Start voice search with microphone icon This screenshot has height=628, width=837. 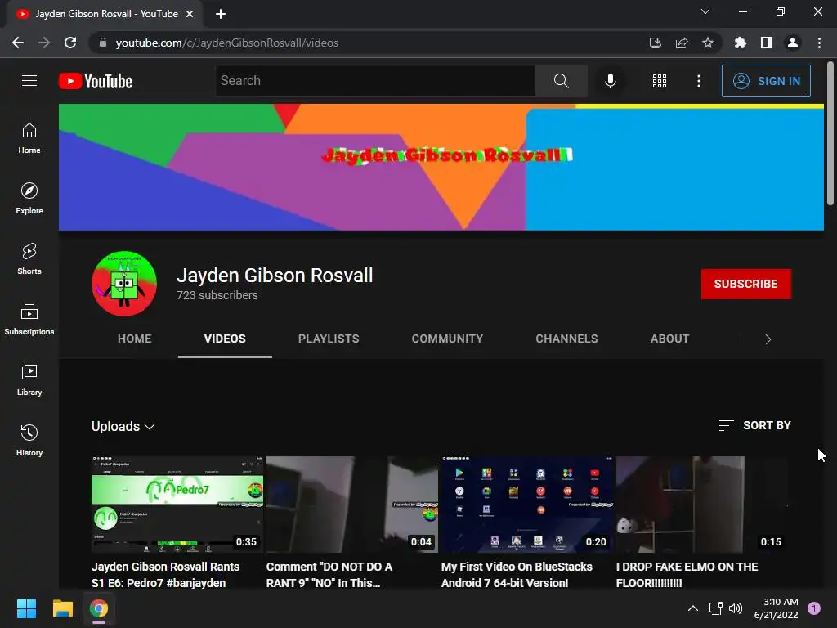click(610, 81)
